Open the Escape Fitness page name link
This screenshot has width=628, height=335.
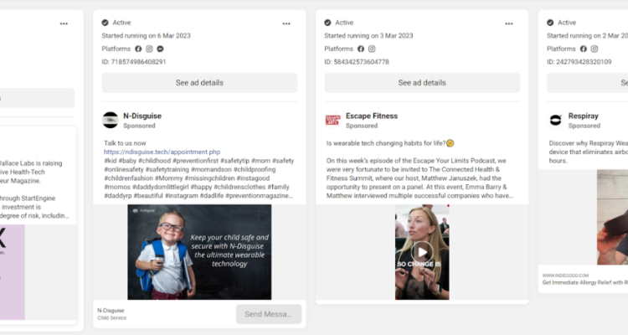tap(372, 116)
